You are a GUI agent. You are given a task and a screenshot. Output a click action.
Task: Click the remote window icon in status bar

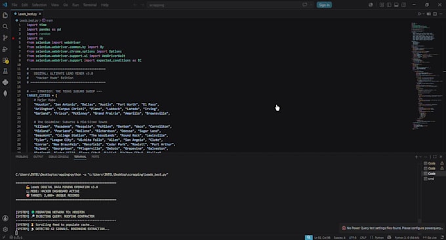coord(3,237)
